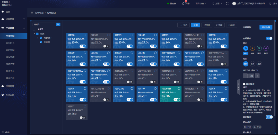
Task: Click the 退出 power icon
Action: [x=270, y=4]
